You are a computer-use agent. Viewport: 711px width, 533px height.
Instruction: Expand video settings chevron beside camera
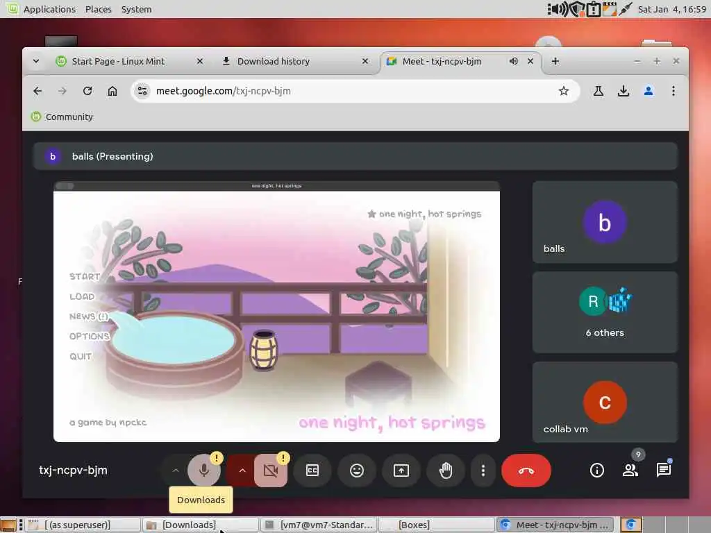point(242,471)
